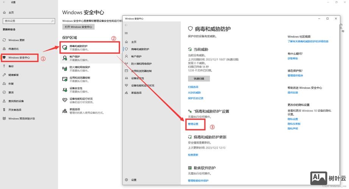The image size is (349, 189).
Task: Click the 设备安全性 laptop icon under 保护区域
Action: click(x=65, y=90)
